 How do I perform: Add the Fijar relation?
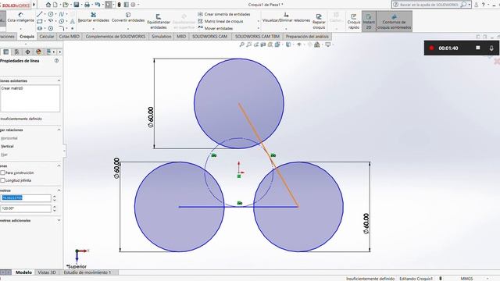point(4,155)
